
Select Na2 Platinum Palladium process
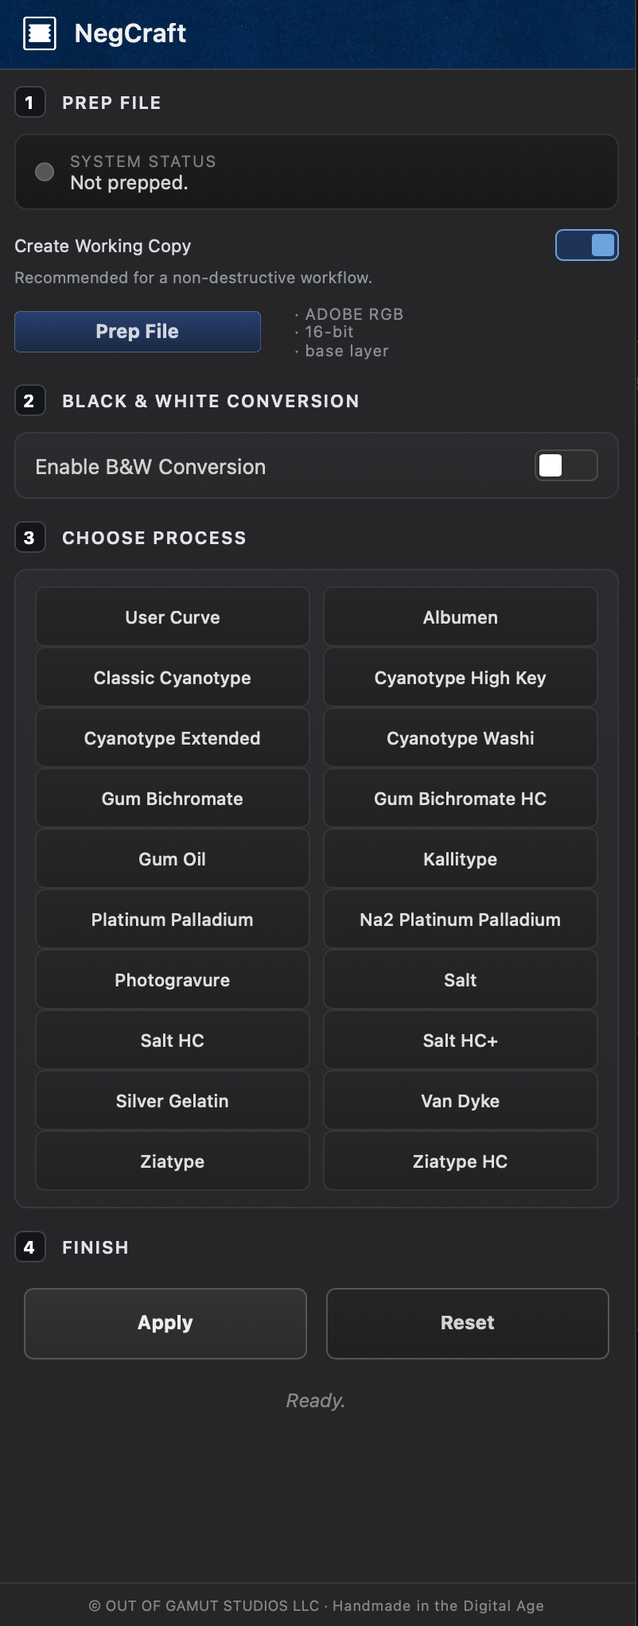pos(460,920)
